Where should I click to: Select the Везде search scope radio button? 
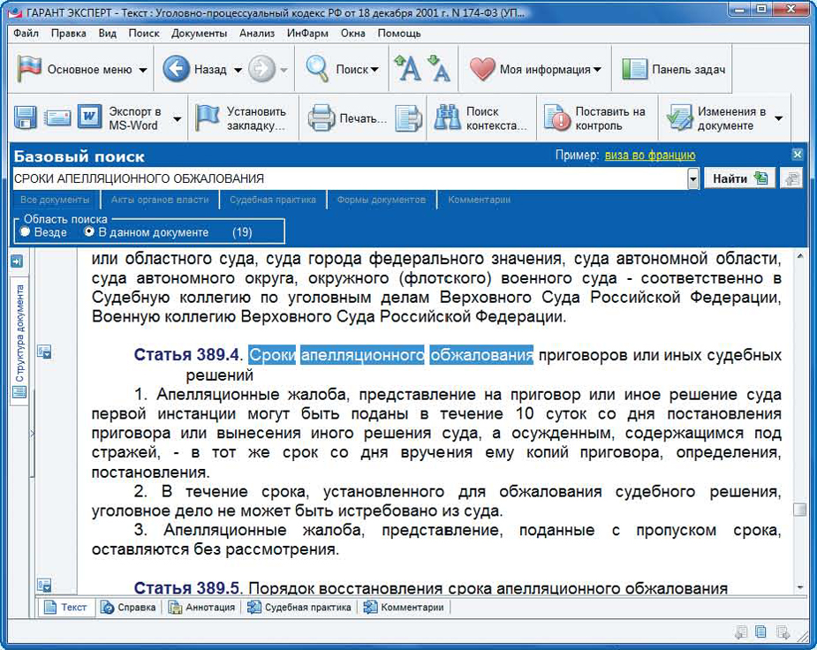(26, 232)
